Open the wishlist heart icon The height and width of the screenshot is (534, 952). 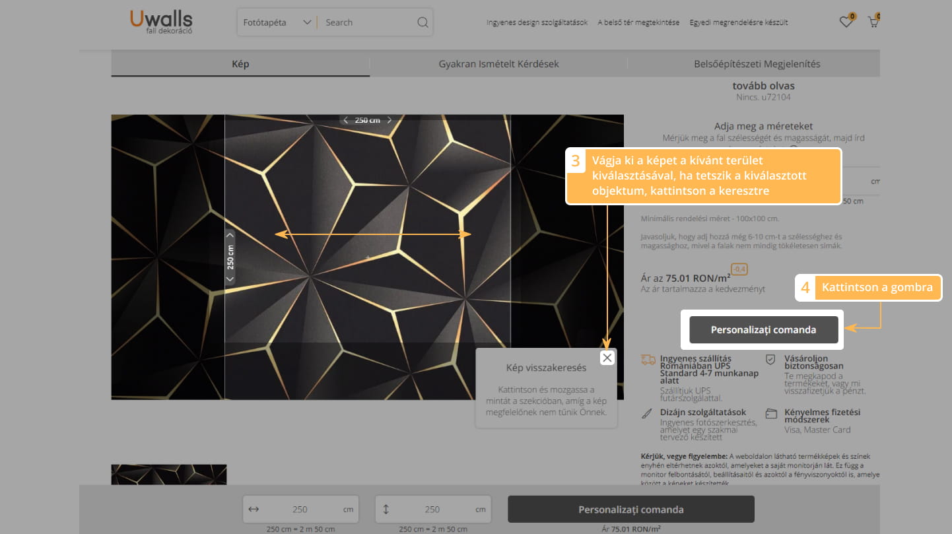click(846, 22)
